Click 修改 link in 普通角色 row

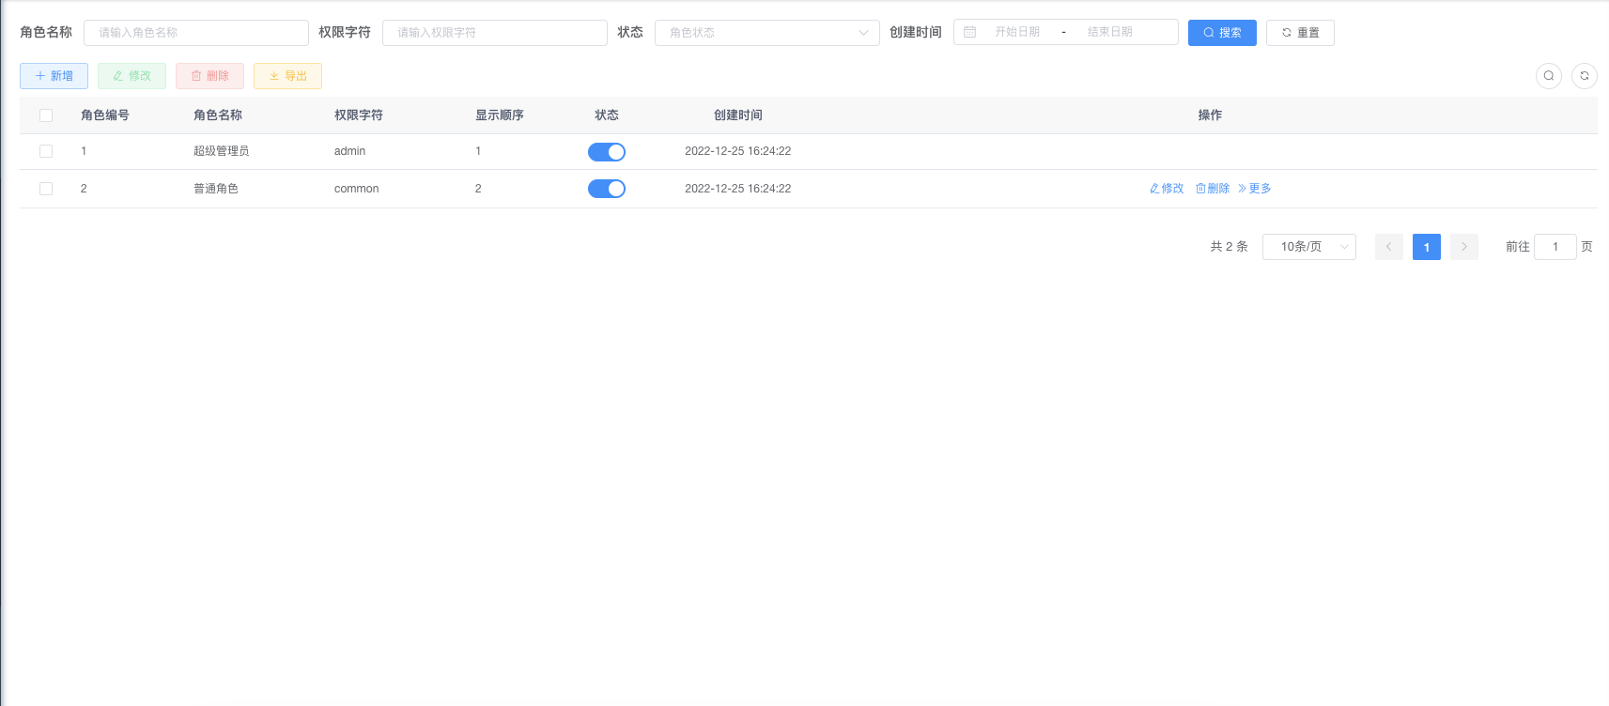point(1167,189)
